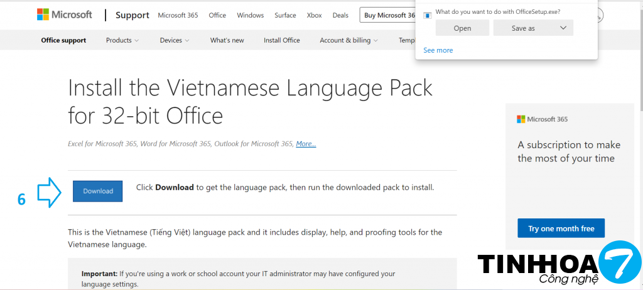Viewport: 643px width, 290px height.
Task: Expand the Products menu
Action: pos(122,40)
